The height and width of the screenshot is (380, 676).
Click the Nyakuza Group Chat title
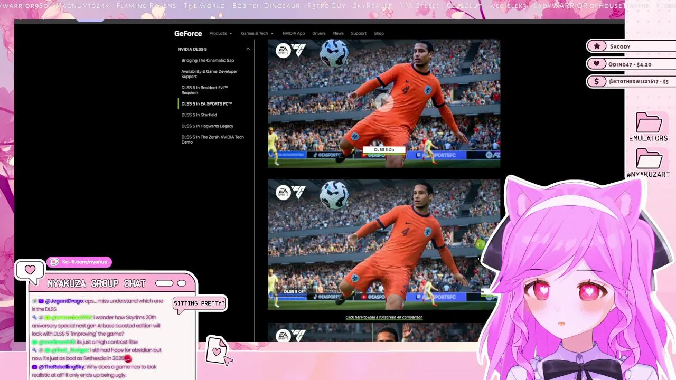coord(96,283)
